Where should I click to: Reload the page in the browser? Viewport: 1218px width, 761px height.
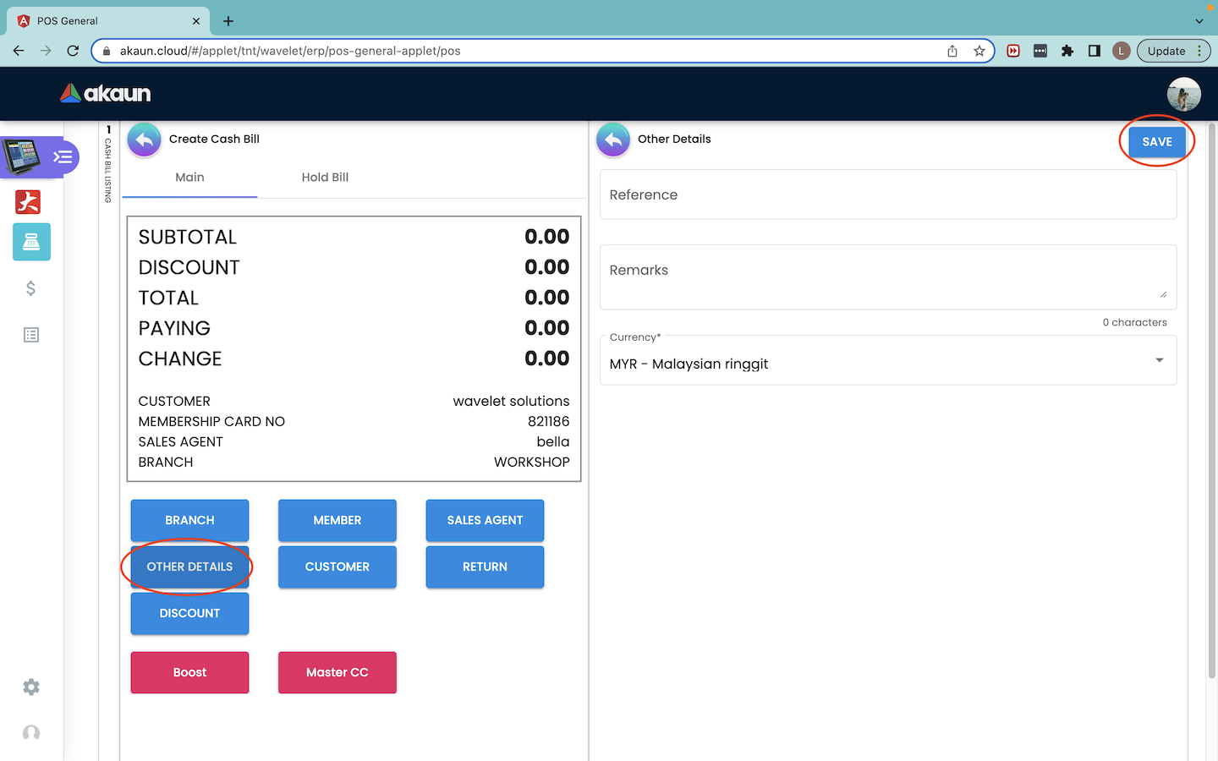[73, 51]
